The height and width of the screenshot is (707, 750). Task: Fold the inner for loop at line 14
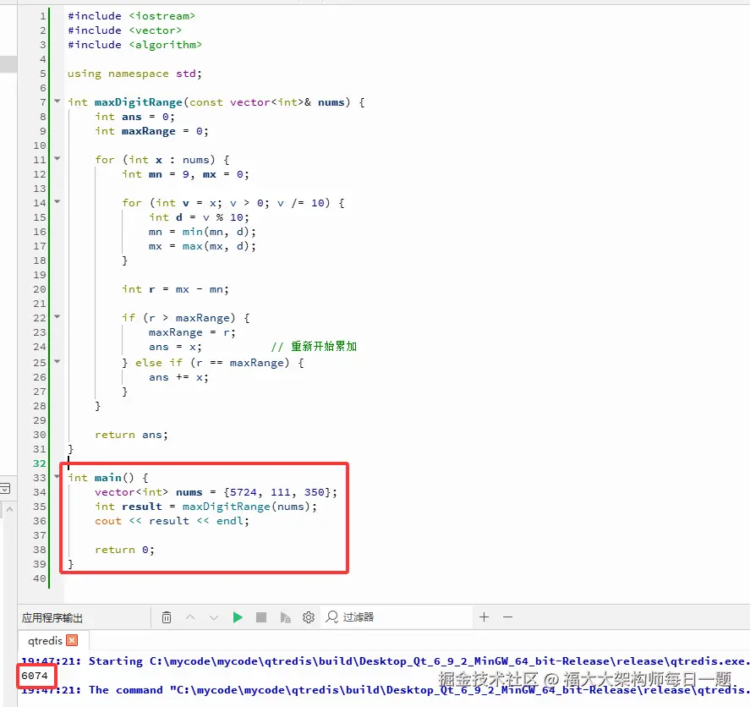(x=57, y=202)
